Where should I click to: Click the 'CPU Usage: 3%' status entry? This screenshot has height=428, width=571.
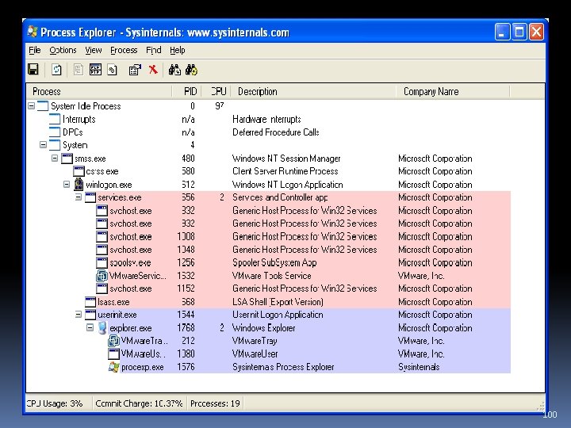(55, 403)
